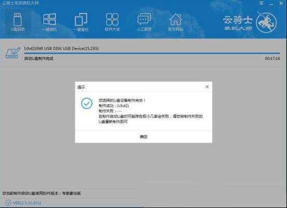The height and width of the screenshot is (208, 287).
Task: Close the main application window
Action: 281,3
